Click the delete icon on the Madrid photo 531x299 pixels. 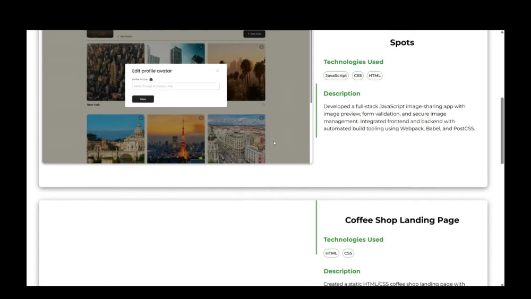tap(261, 118)
